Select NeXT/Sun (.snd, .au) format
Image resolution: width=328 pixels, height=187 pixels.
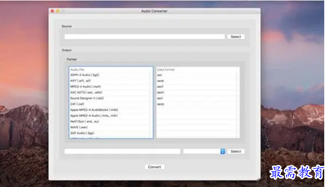coord(110,122)
